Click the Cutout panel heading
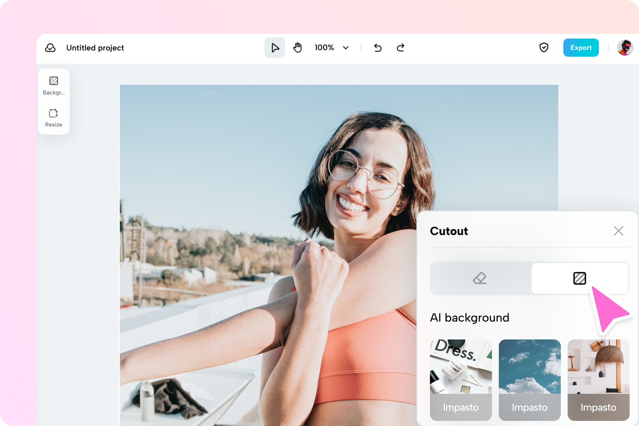 click(449, 231)
